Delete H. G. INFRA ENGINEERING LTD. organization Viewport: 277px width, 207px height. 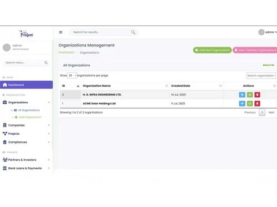257,94
